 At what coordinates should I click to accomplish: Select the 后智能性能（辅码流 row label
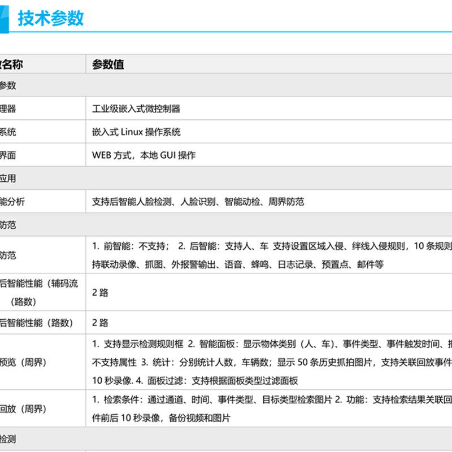pyautogui.click(x=39, y=284)
